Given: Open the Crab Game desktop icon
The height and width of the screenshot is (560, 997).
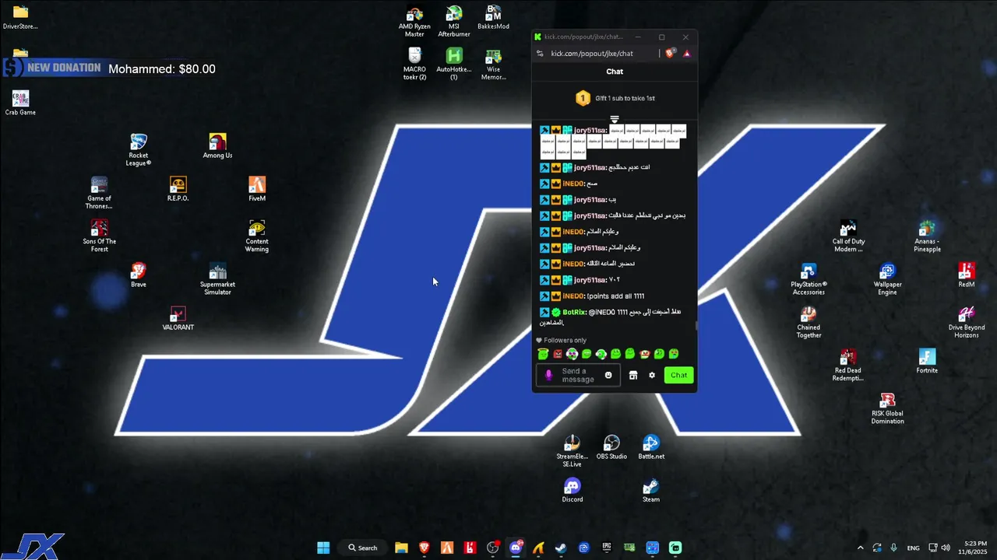Looking at the screenshot, I should tap(20, 103).
